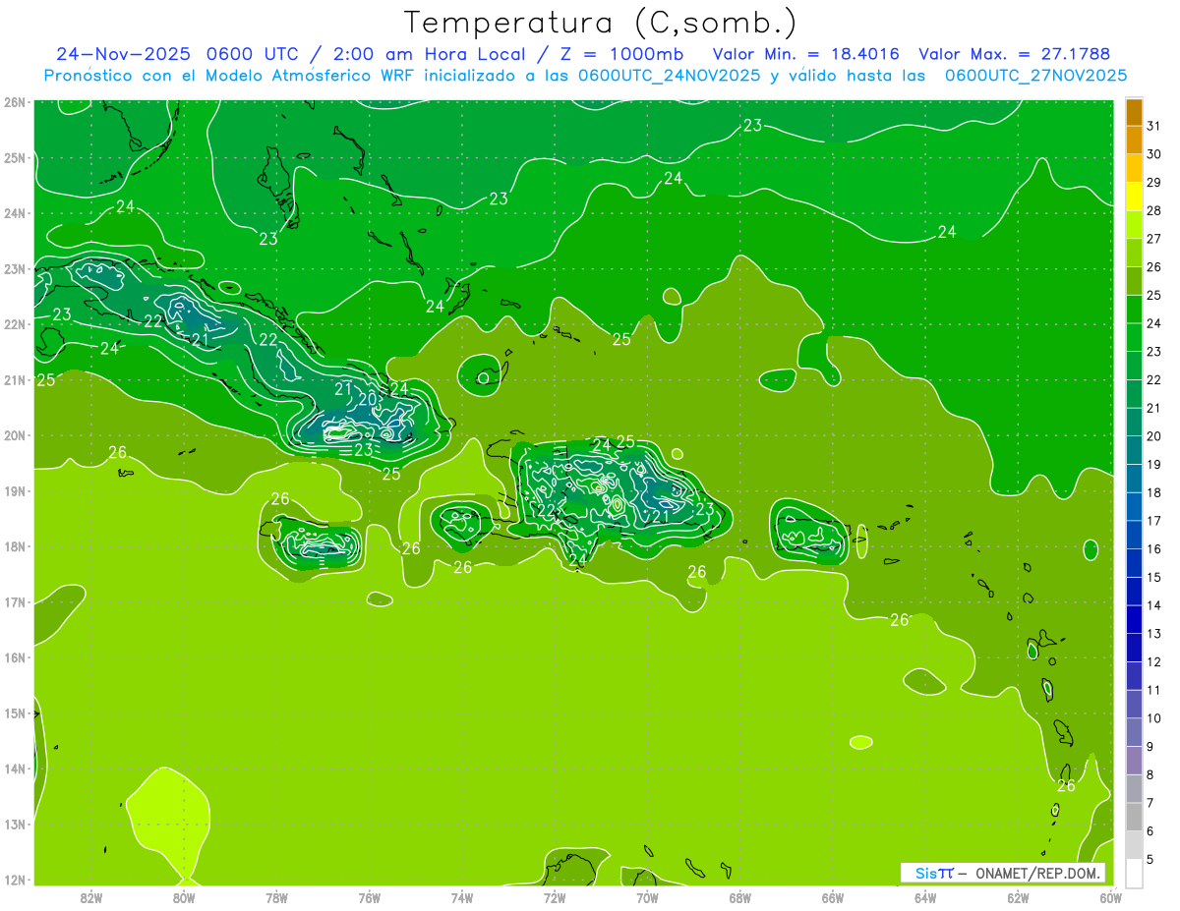Image resolution: width=1180 pixels, height=911 pixels.
Task: Click the '25N' latitude axis label
Action: tap(15, 157)
